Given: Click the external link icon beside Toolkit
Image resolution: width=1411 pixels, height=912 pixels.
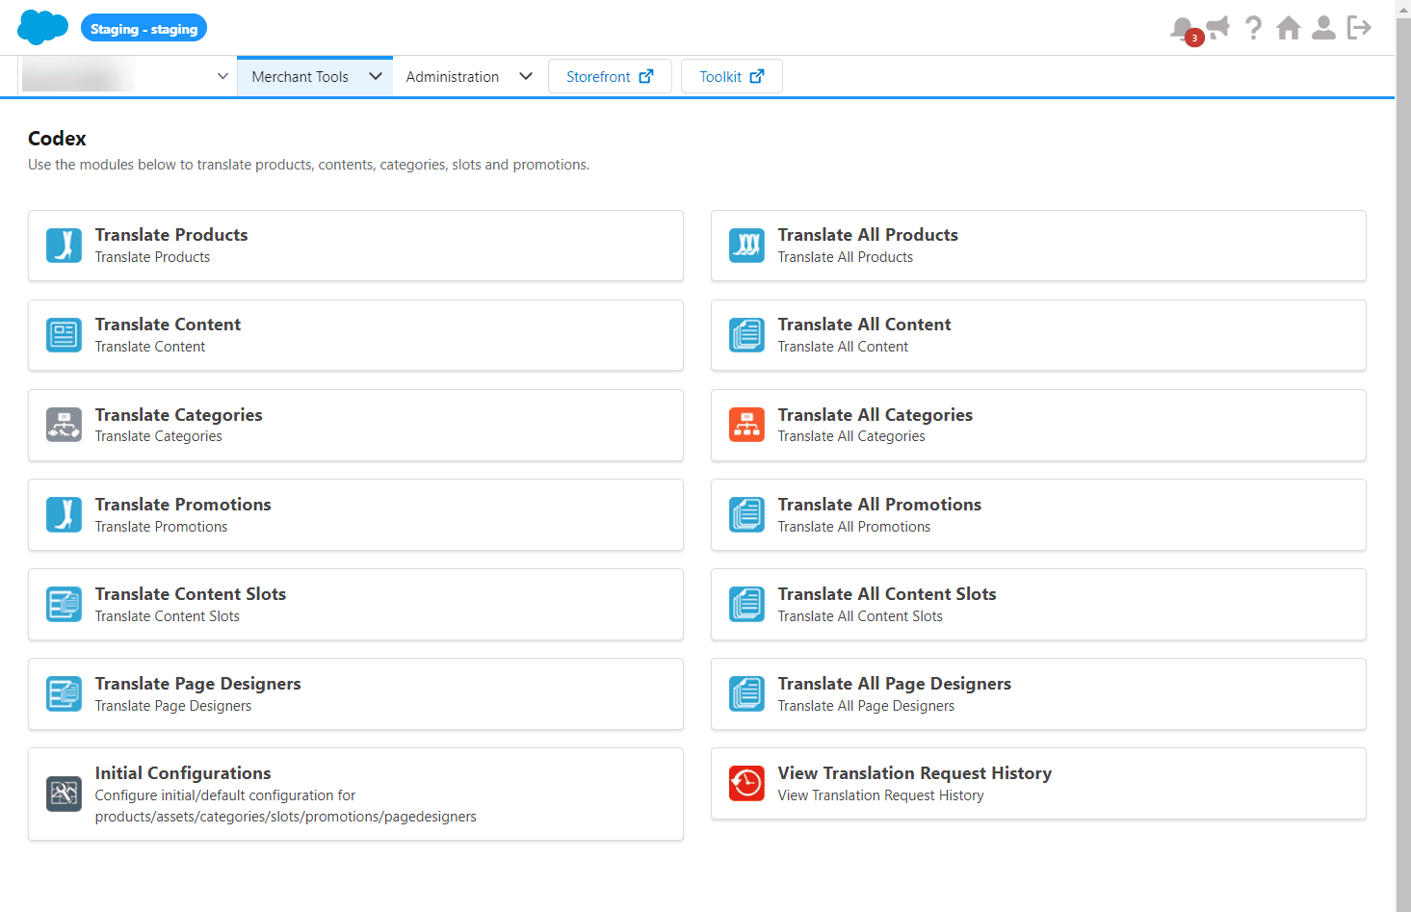Looking at the screenshot, I should 757,76.
